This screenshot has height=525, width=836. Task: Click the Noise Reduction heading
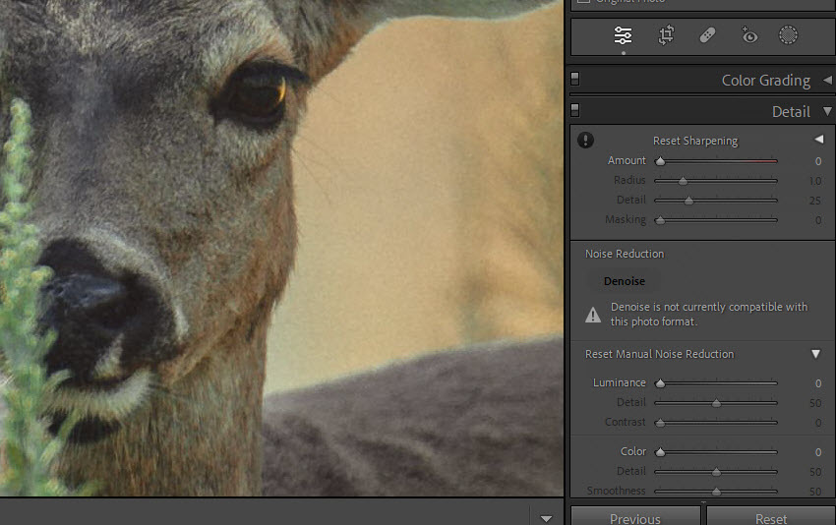(625, 254)
